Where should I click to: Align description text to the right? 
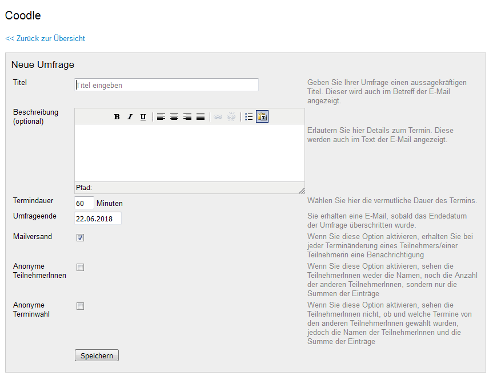tap(187, 117)
